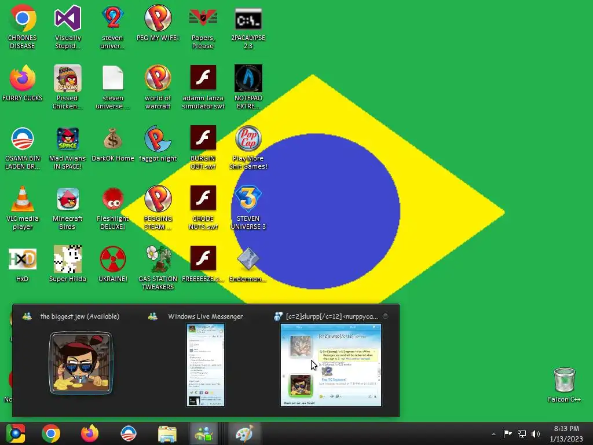
Task: Click the Chrome icon in taskbar
Action: [51, 433]
